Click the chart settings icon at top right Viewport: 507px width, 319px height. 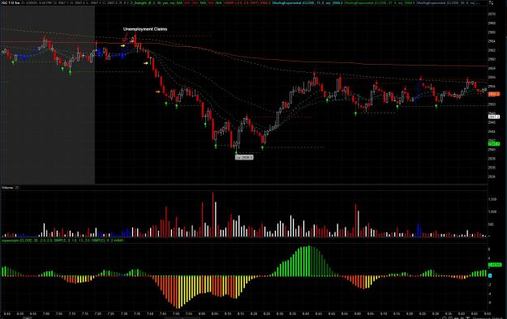click(x=491, y=2)
